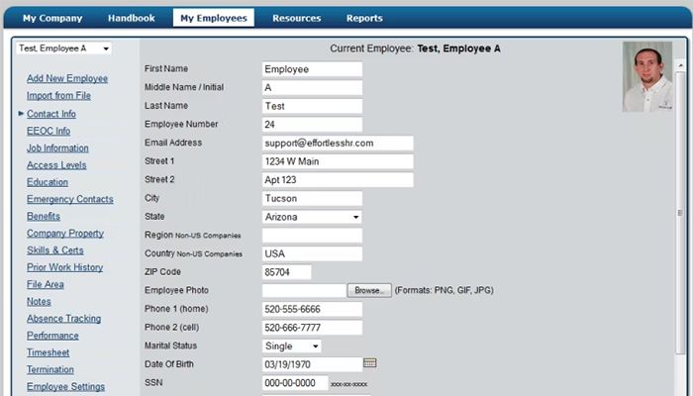
Task: Open the Reports tab
Action: [364, 18]
